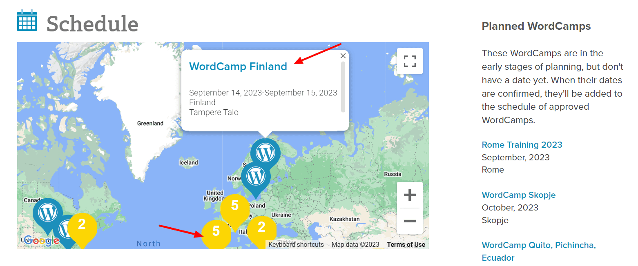
Task: Click the Schedule calendar icon
Action: [27, 21]
